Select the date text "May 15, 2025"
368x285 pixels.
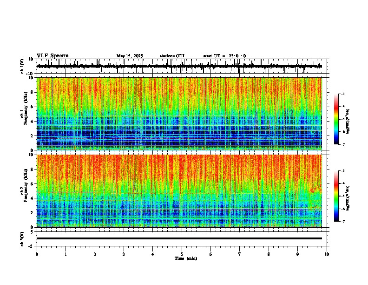click(x=130, y=56)
